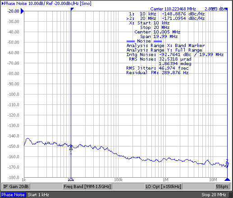
Task: Select band marker flag at top of 10 kHz line
Action: [x=72, y=9]
